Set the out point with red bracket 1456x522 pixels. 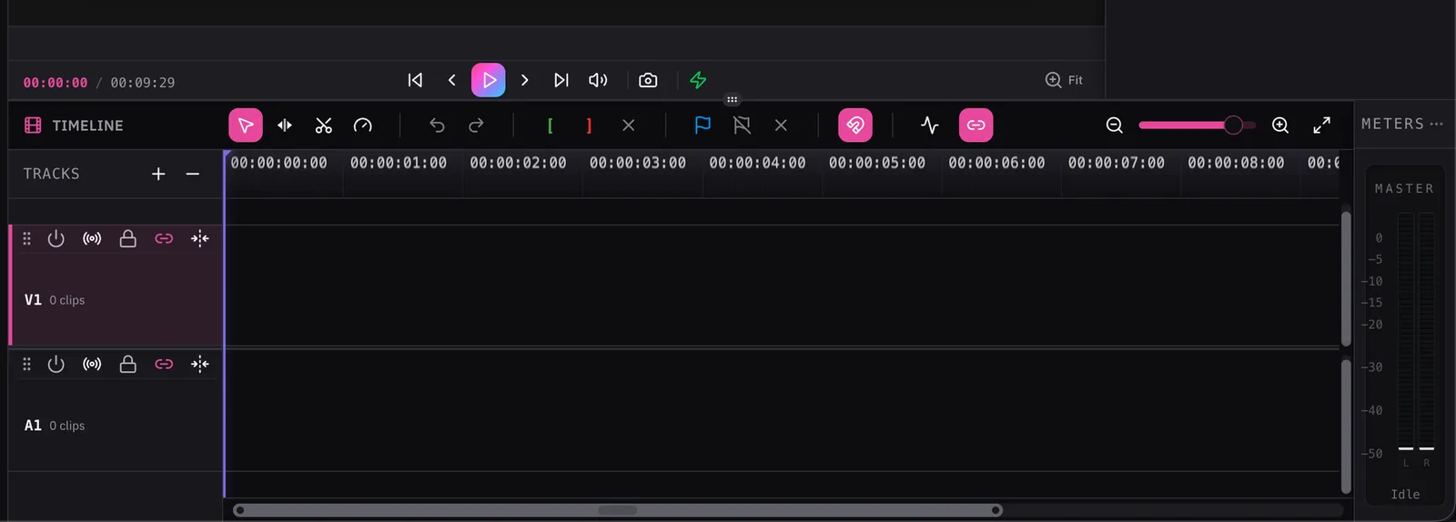[589, 125]
